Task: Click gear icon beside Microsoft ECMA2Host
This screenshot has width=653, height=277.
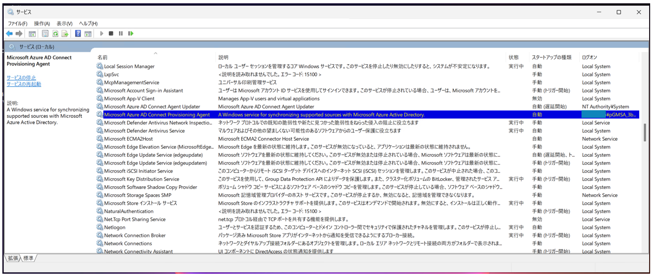Action: coord(100,139)
